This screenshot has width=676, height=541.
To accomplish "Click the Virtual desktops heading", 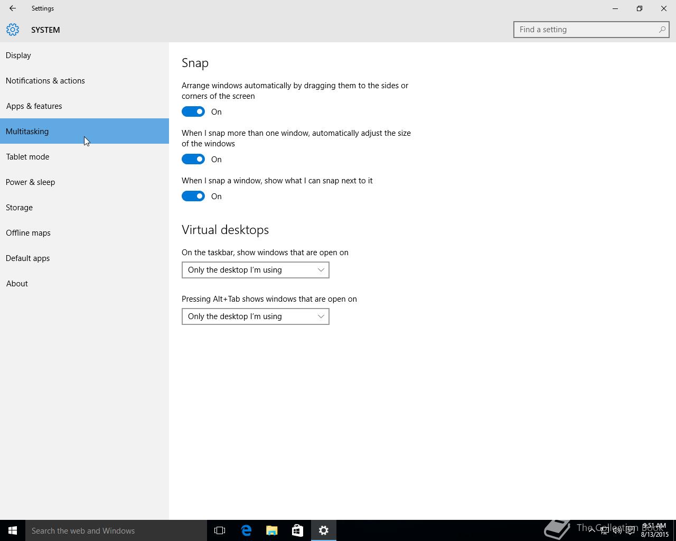I will 226,230.
